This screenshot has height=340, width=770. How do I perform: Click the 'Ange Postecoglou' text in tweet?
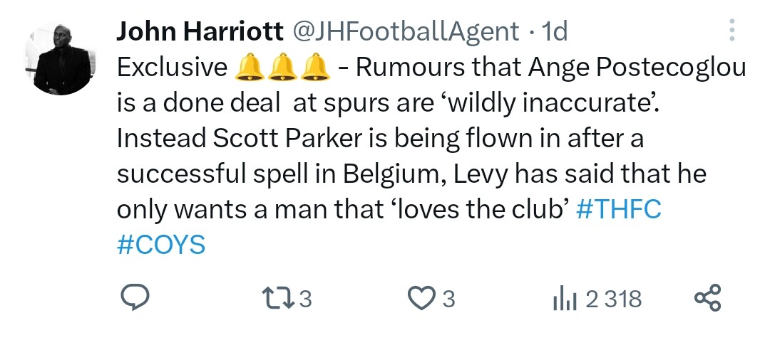637,68
